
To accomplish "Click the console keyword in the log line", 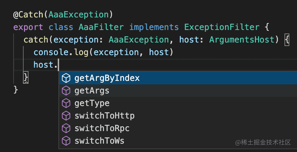I will click(48, 52).
